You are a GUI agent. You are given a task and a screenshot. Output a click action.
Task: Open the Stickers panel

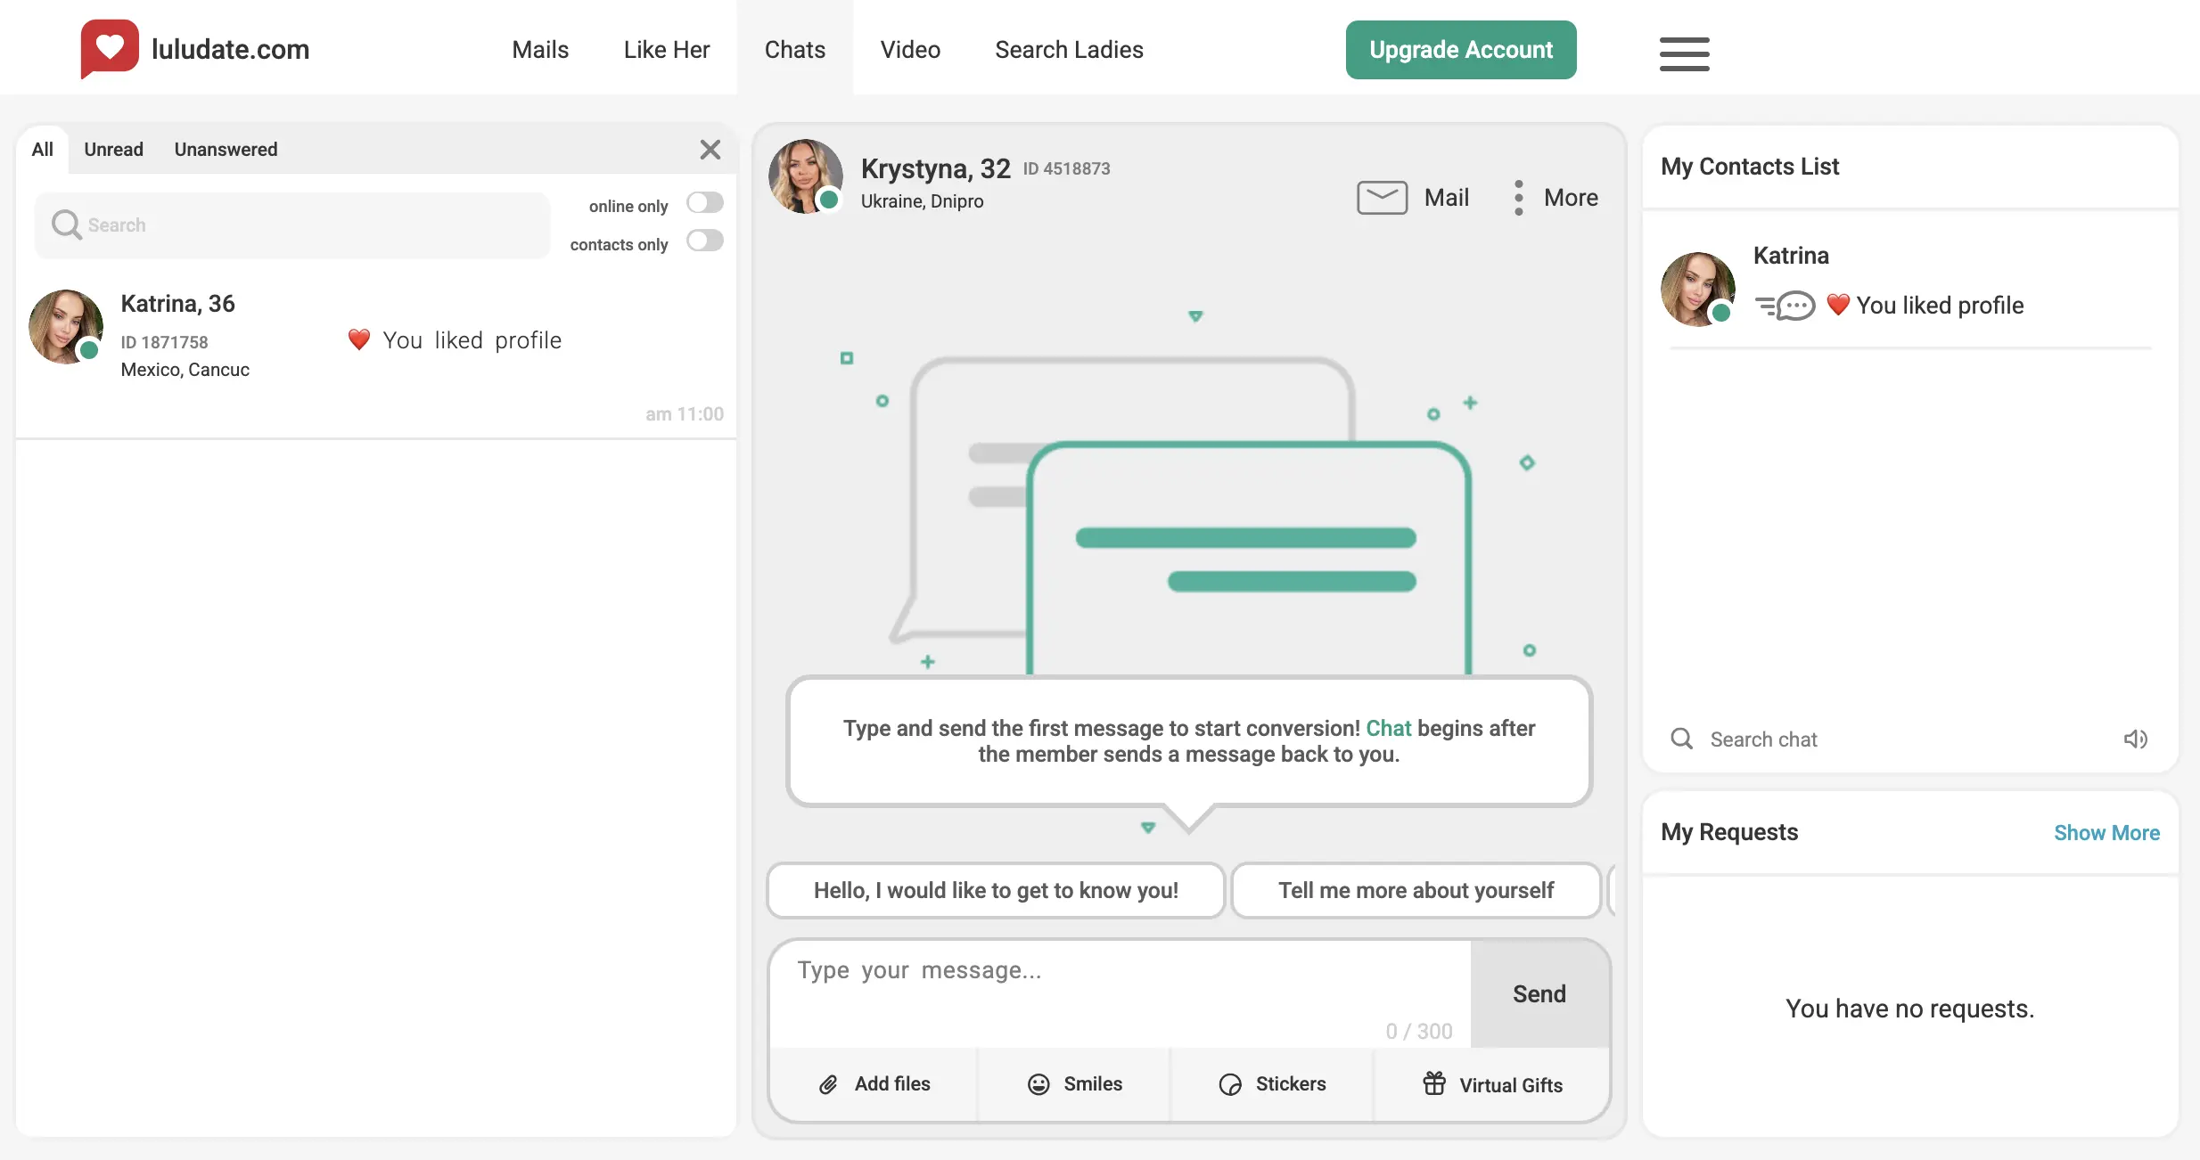click(1230, 1084)
